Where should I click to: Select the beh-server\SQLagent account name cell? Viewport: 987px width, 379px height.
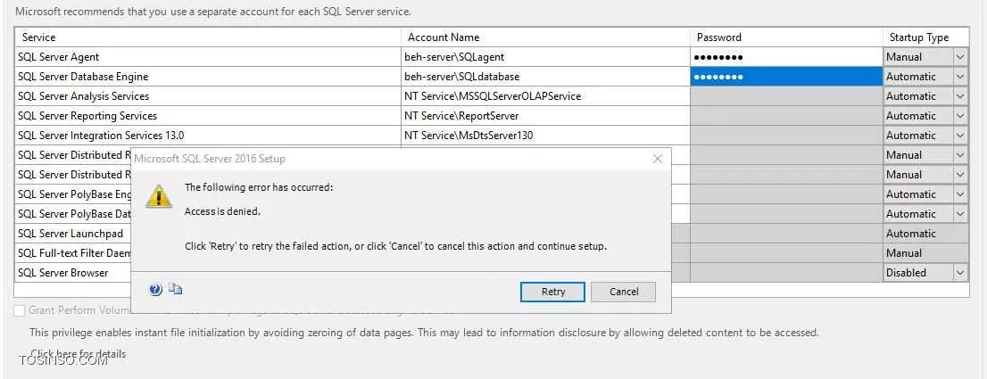pyautogui.click(x=545, y=56)
